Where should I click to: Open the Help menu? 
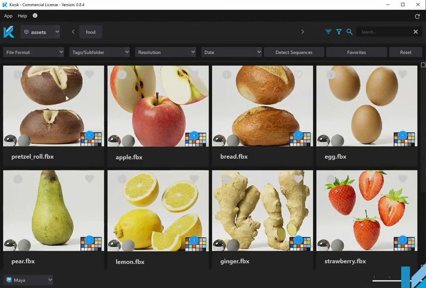click(x=22, y=16)
